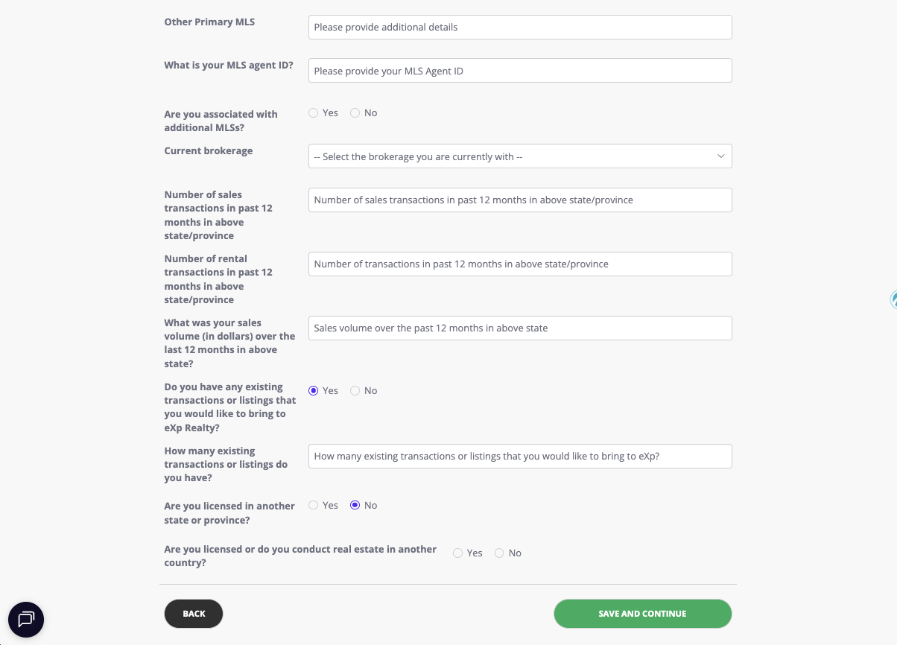The image size is (897, 645).
Task: Focus the sales volume in dollars field
Action: 520,328
